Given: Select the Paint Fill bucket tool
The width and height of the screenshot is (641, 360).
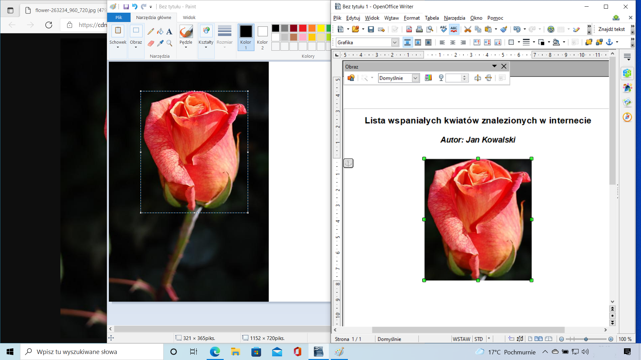Looking at the screenshot, I should [160, 31].
